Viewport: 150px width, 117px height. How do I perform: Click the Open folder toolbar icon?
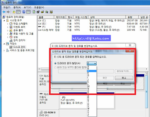(42, 12)
